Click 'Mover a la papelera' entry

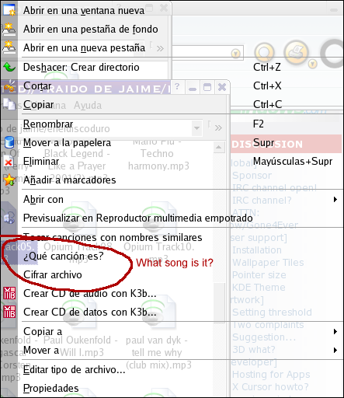click(x=172, y=143)
